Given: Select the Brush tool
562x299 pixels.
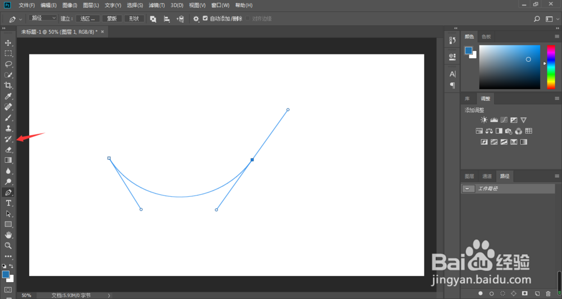Looking at the screenshot, I should click(8, 118).
